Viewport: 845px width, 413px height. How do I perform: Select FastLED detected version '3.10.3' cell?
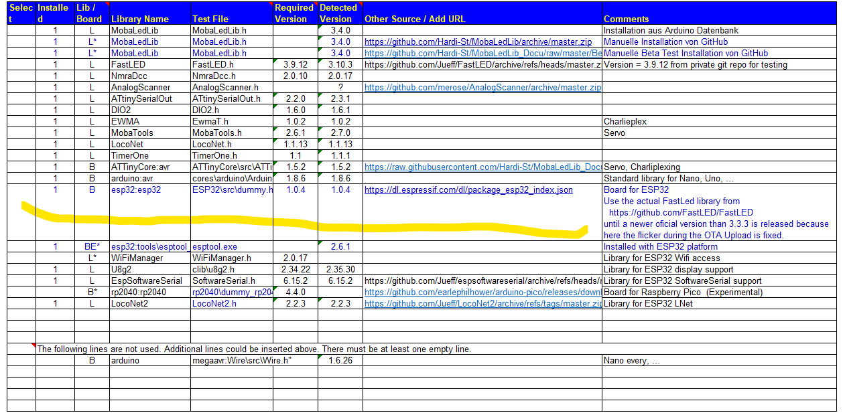[x=340, y=65]
